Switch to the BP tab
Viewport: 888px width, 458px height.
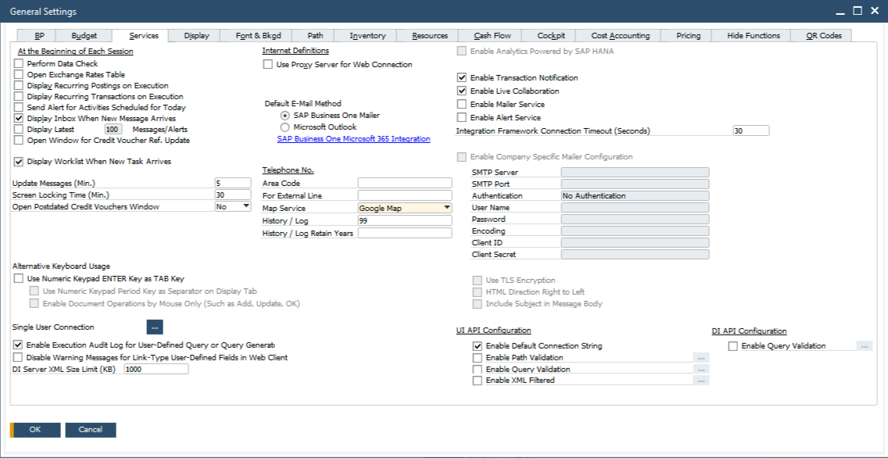click(x=39, y=36)
